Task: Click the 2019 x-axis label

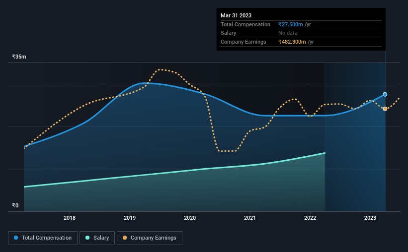Action: click(x=130, y=218)
